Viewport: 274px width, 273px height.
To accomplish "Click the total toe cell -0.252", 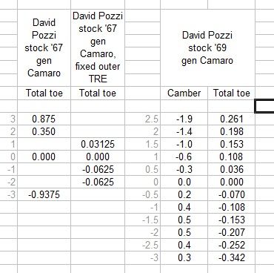I will click(231, 245).
